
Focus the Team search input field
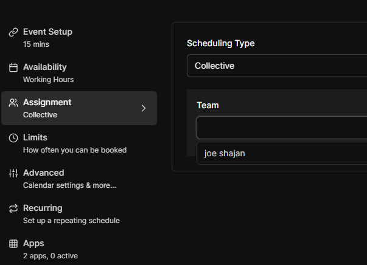pos(280,128)
